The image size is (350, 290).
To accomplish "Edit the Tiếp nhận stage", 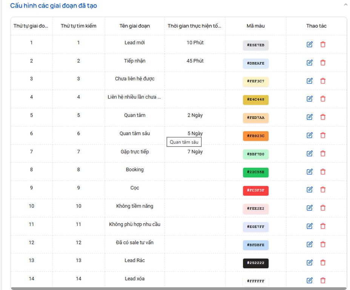I will tap(309, 63).
